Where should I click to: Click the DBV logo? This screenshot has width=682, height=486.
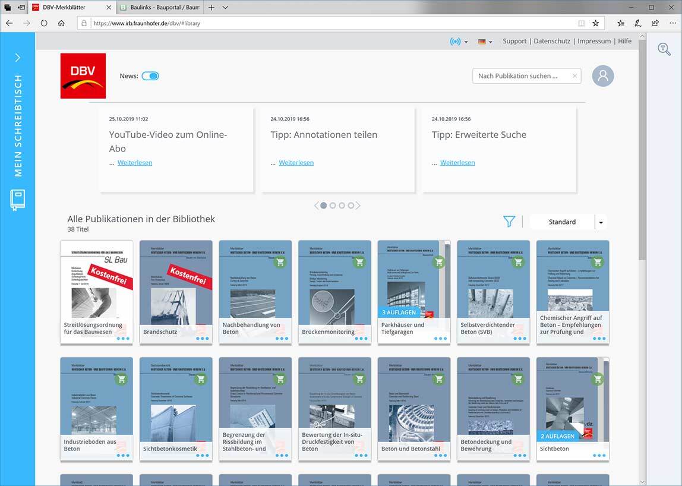(x=83, y=75)
